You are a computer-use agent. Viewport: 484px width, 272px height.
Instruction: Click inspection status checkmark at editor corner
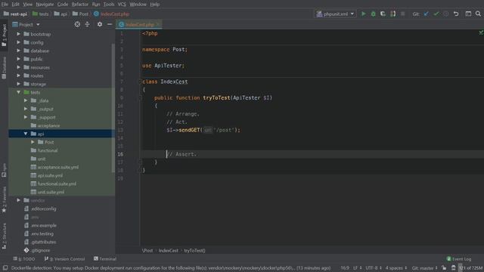[481, 32]
